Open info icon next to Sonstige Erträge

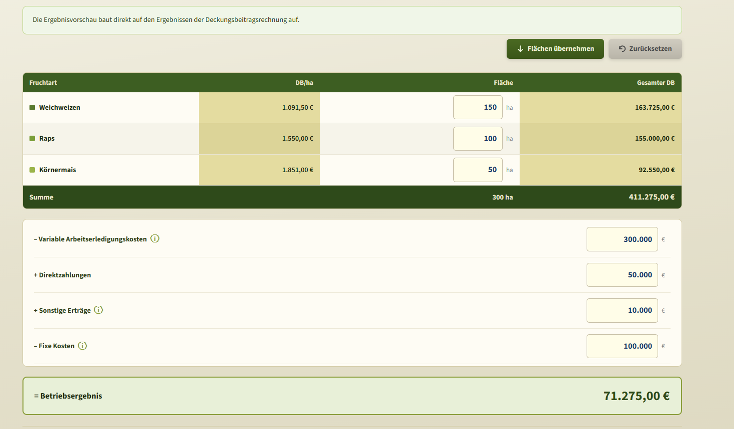point(98,310)
